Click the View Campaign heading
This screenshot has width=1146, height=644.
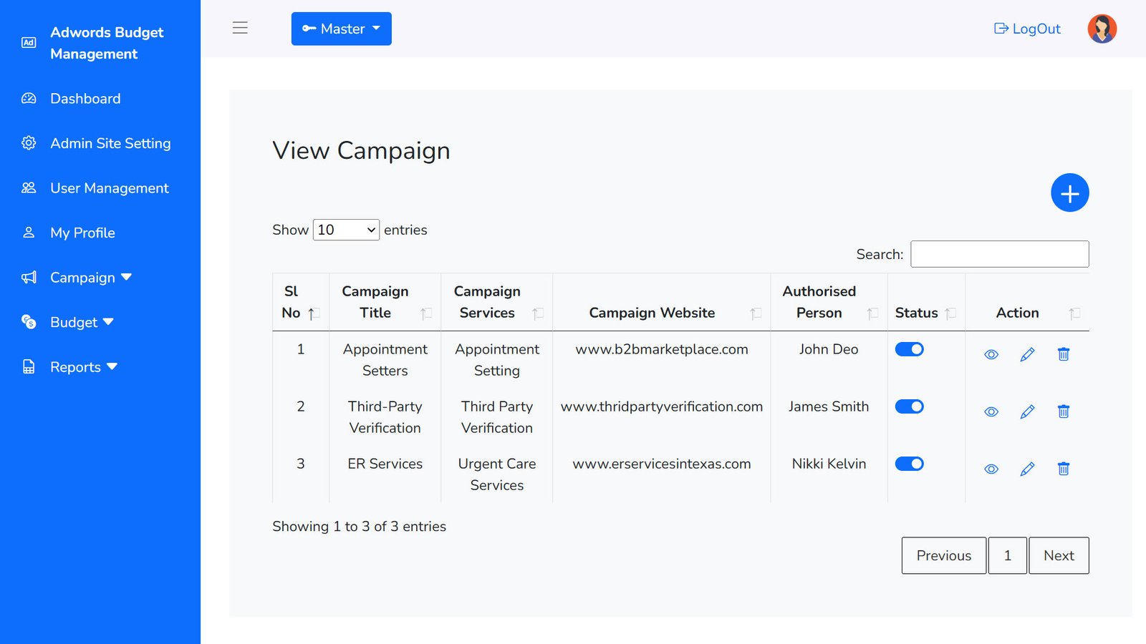[361, 151]
